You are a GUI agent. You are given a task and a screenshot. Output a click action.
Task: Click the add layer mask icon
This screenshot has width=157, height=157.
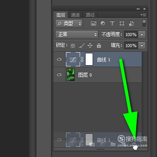(x=92, y=144)
